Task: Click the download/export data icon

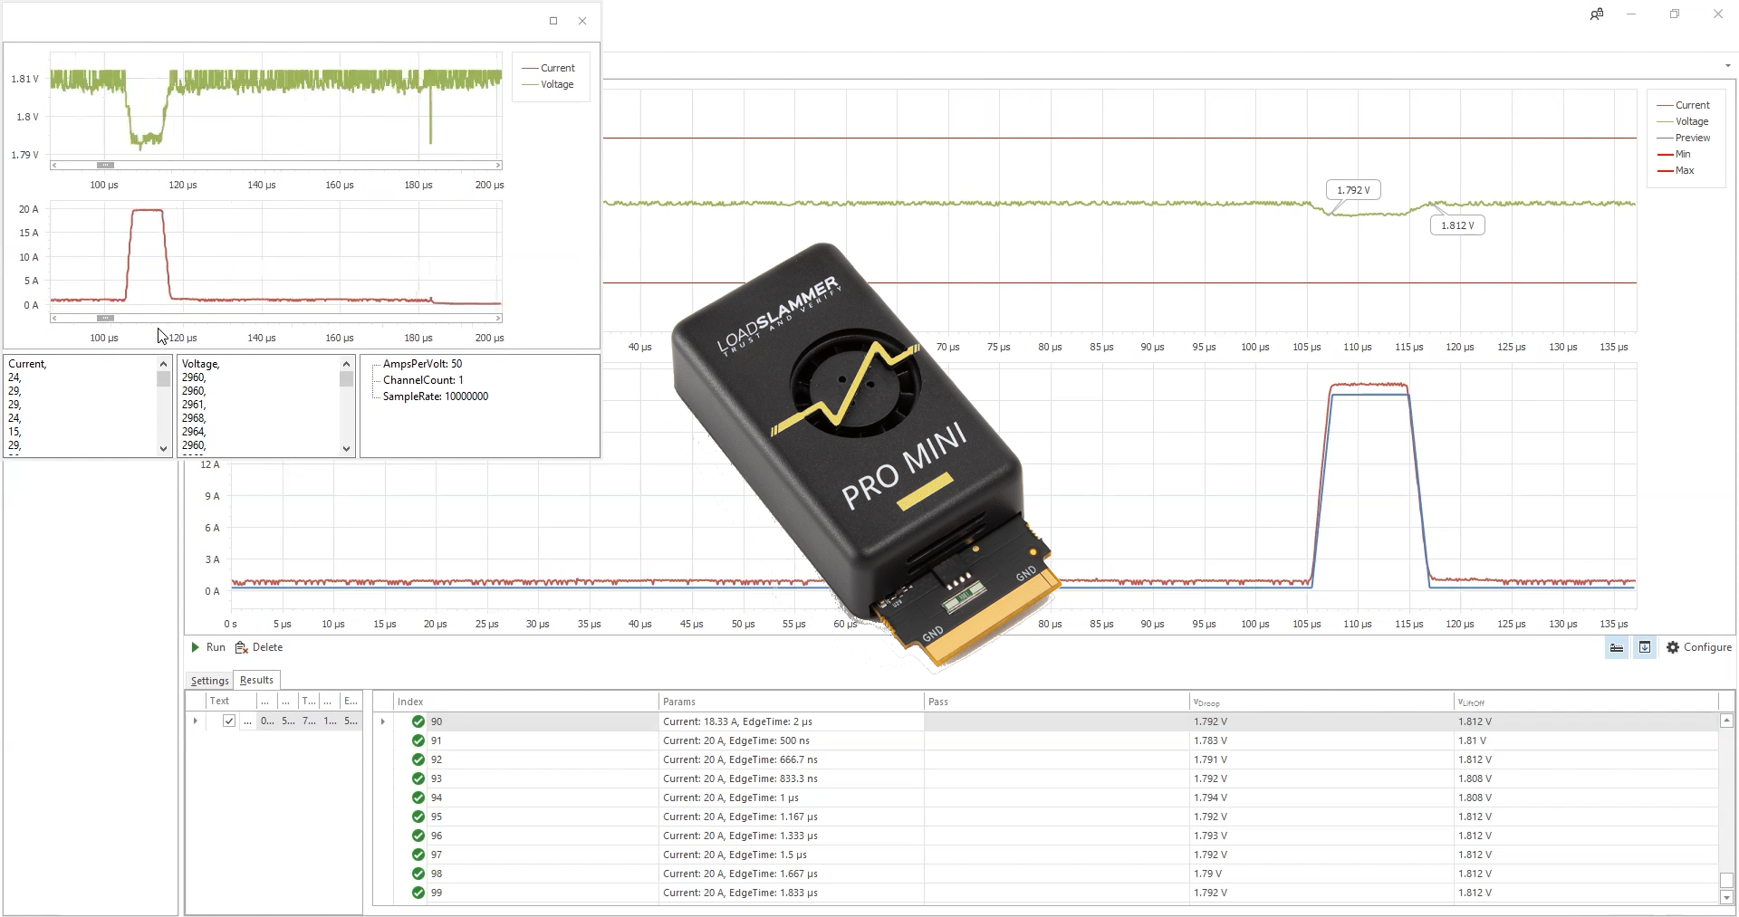Action: (1644, 647)
